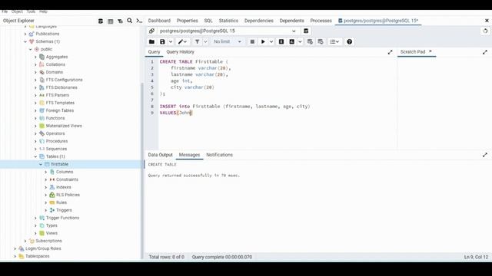Launch the PSQL tool terminal icon
This screenshot has width=492, height=276.
click(139, 21)
